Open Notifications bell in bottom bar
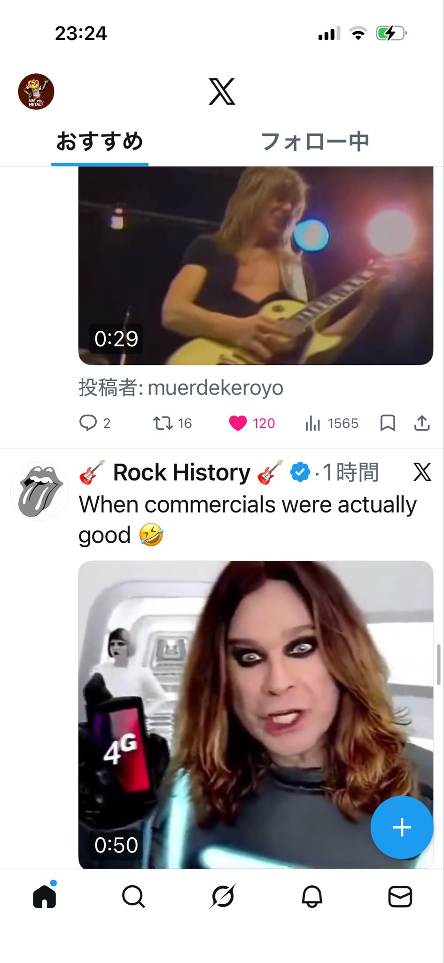This screenshot has height=963, width=444. click(312, 897)
